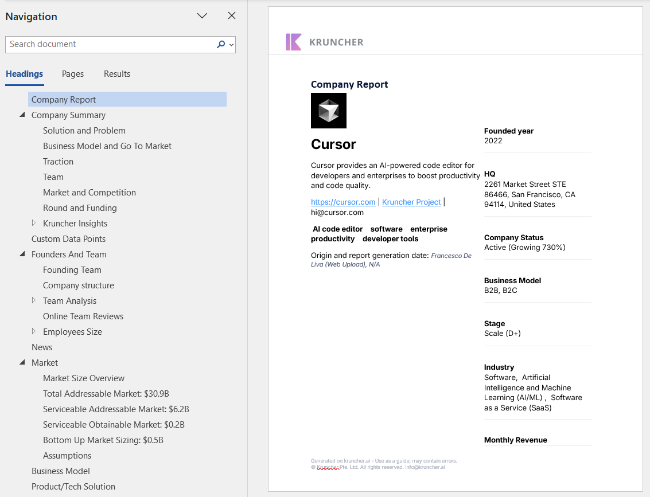Select the Market heading text
Screen dimensions: 650x497
tap(44, 363)
